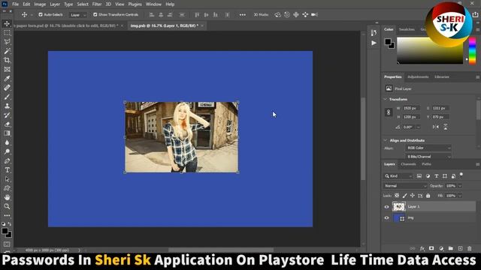Open the Window menu

(153, 4)
